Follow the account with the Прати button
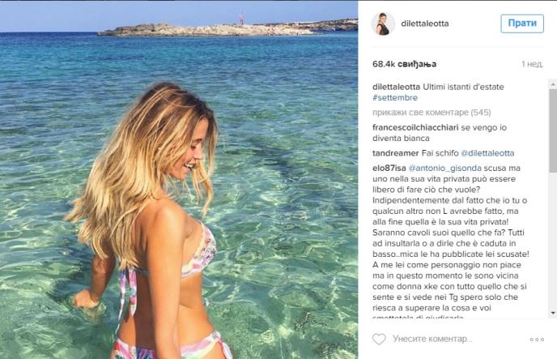The width and height of the screenshot is (557, 359). point(522,24)
